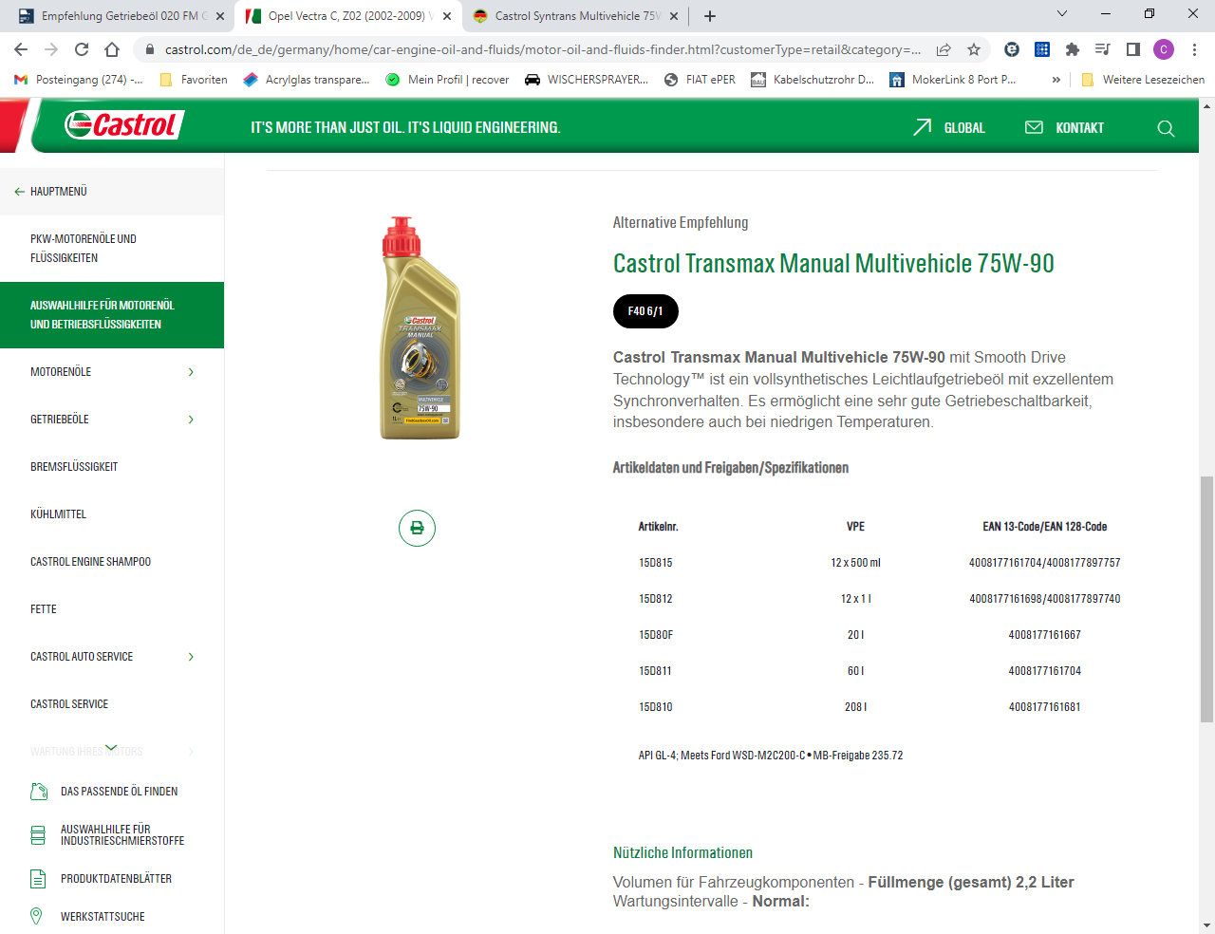The image size is (1215, 934).
Task: Open the media controls icon in toolbar
Action: click(x=1103, y=49)
